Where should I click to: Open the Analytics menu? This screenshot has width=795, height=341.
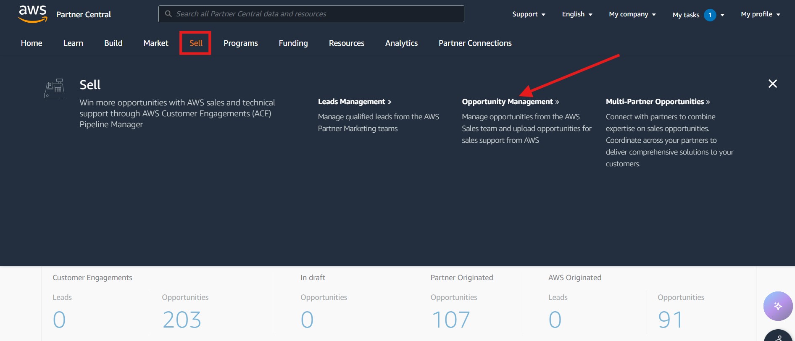click(401, 43)
